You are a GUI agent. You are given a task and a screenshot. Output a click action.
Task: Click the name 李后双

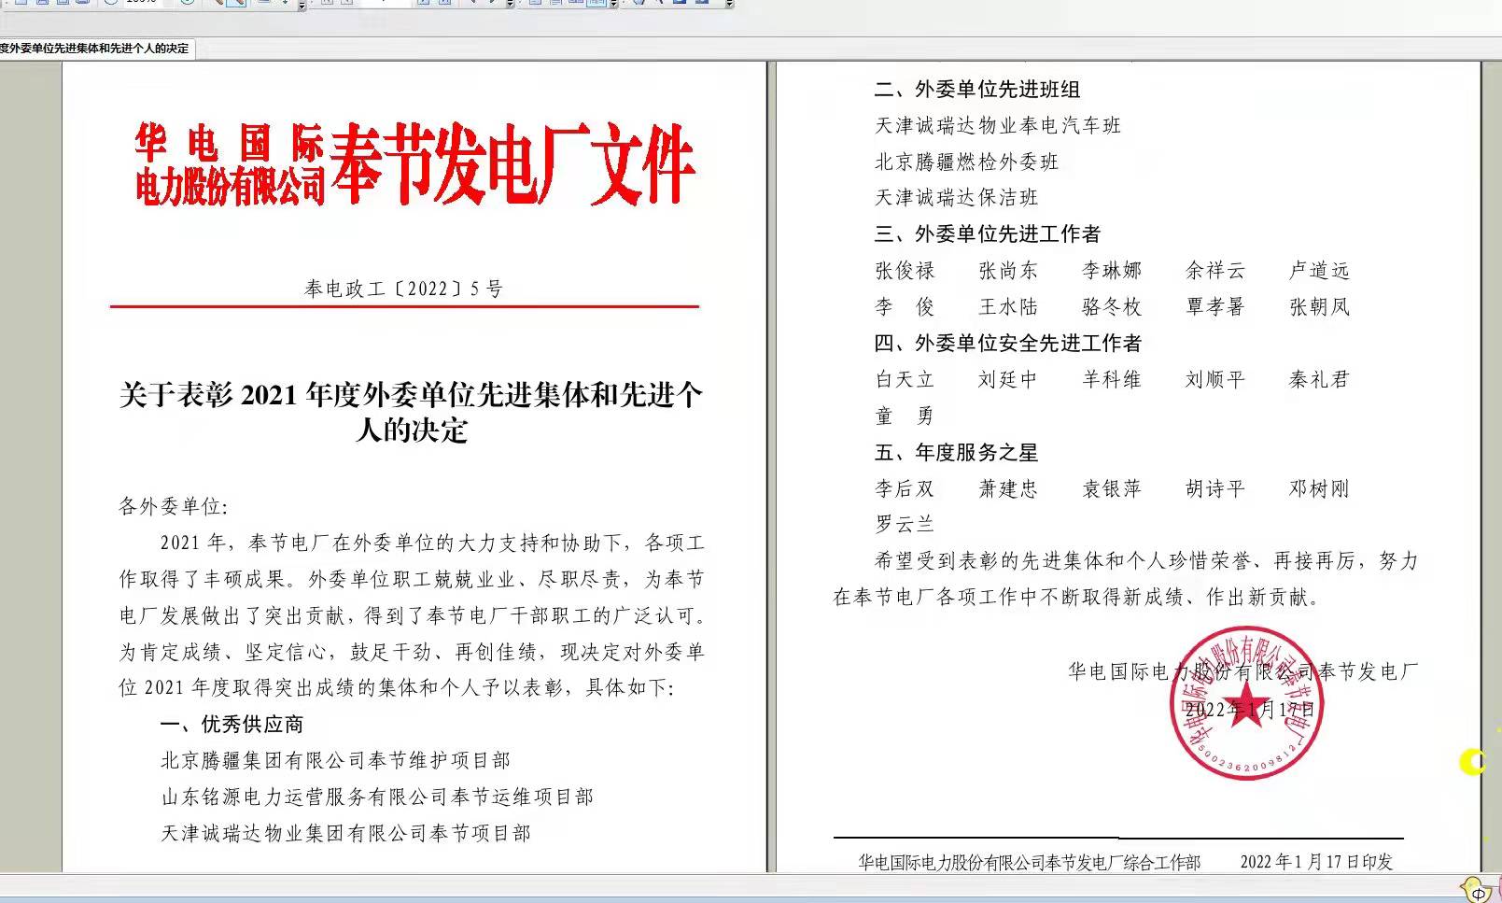pos(905,488)
